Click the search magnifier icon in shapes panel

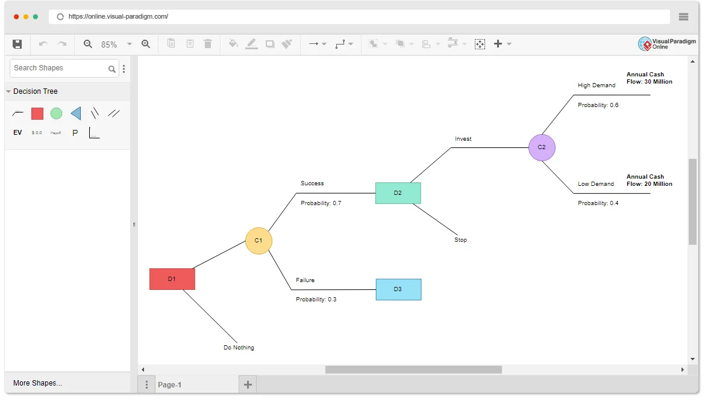click(x=111, y=69)
